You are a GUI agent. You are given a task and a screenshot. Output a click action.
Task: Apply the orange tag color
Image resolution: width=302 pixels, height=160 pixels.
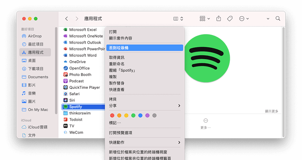(x=119, y=116)
